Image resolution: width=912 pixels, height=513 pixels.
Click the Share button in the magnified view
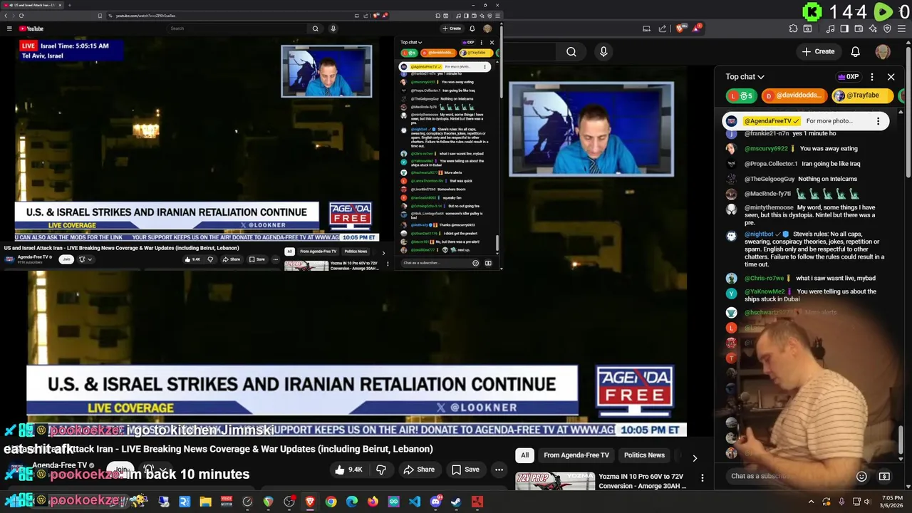(x=419, y=470)
